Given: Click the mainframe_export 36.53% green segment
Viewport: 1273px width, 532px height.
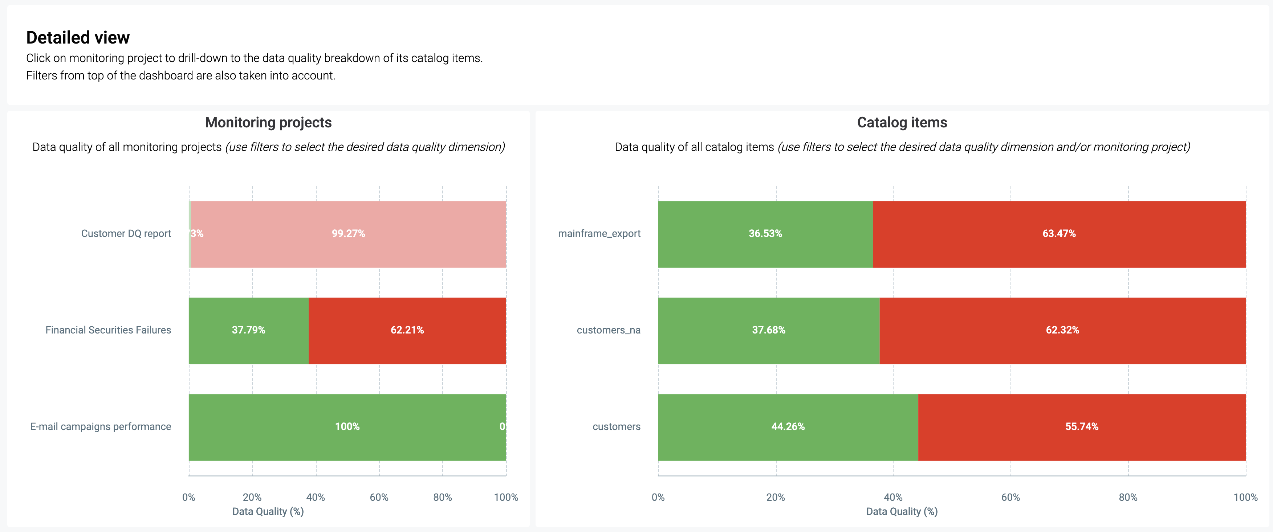Looking at the screenshot, I should pos(765,234).
